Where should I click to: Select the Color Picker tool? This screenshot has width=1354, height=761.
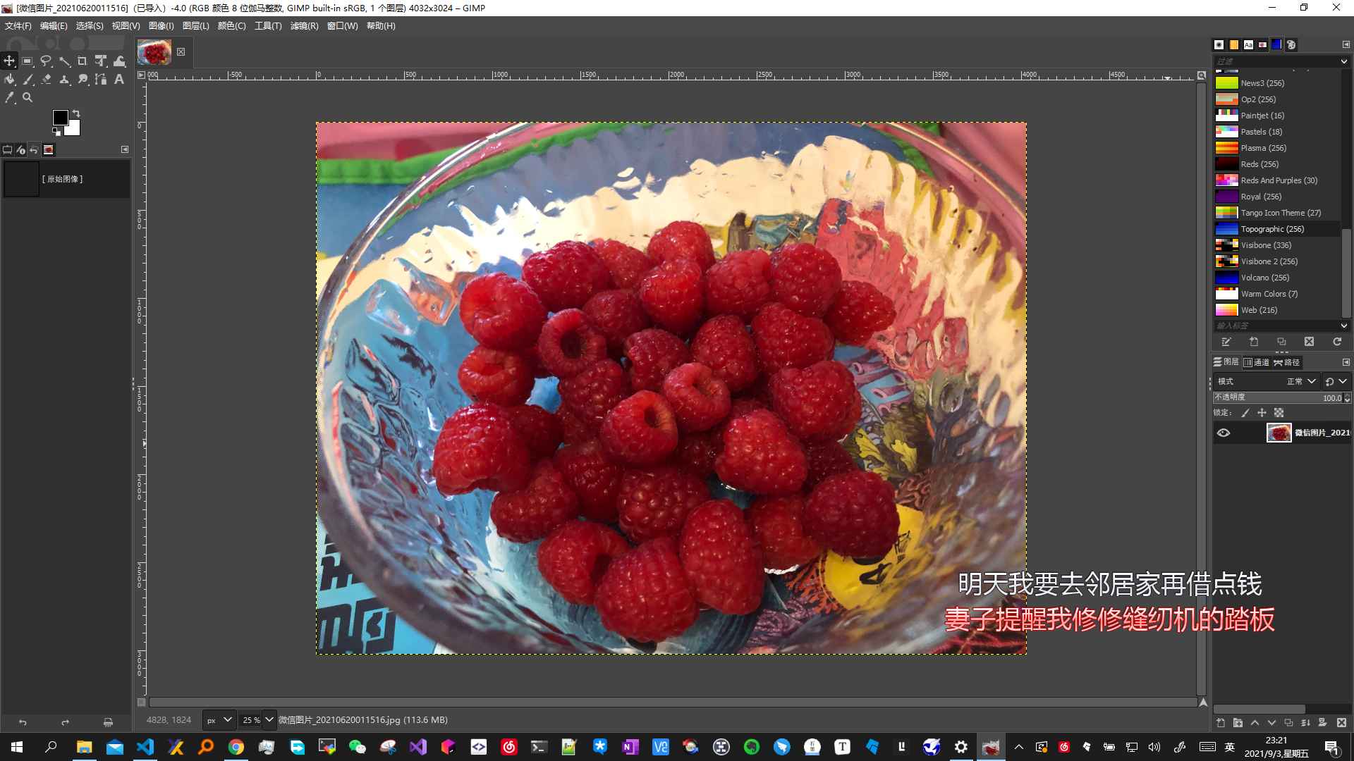pos(9,97)
